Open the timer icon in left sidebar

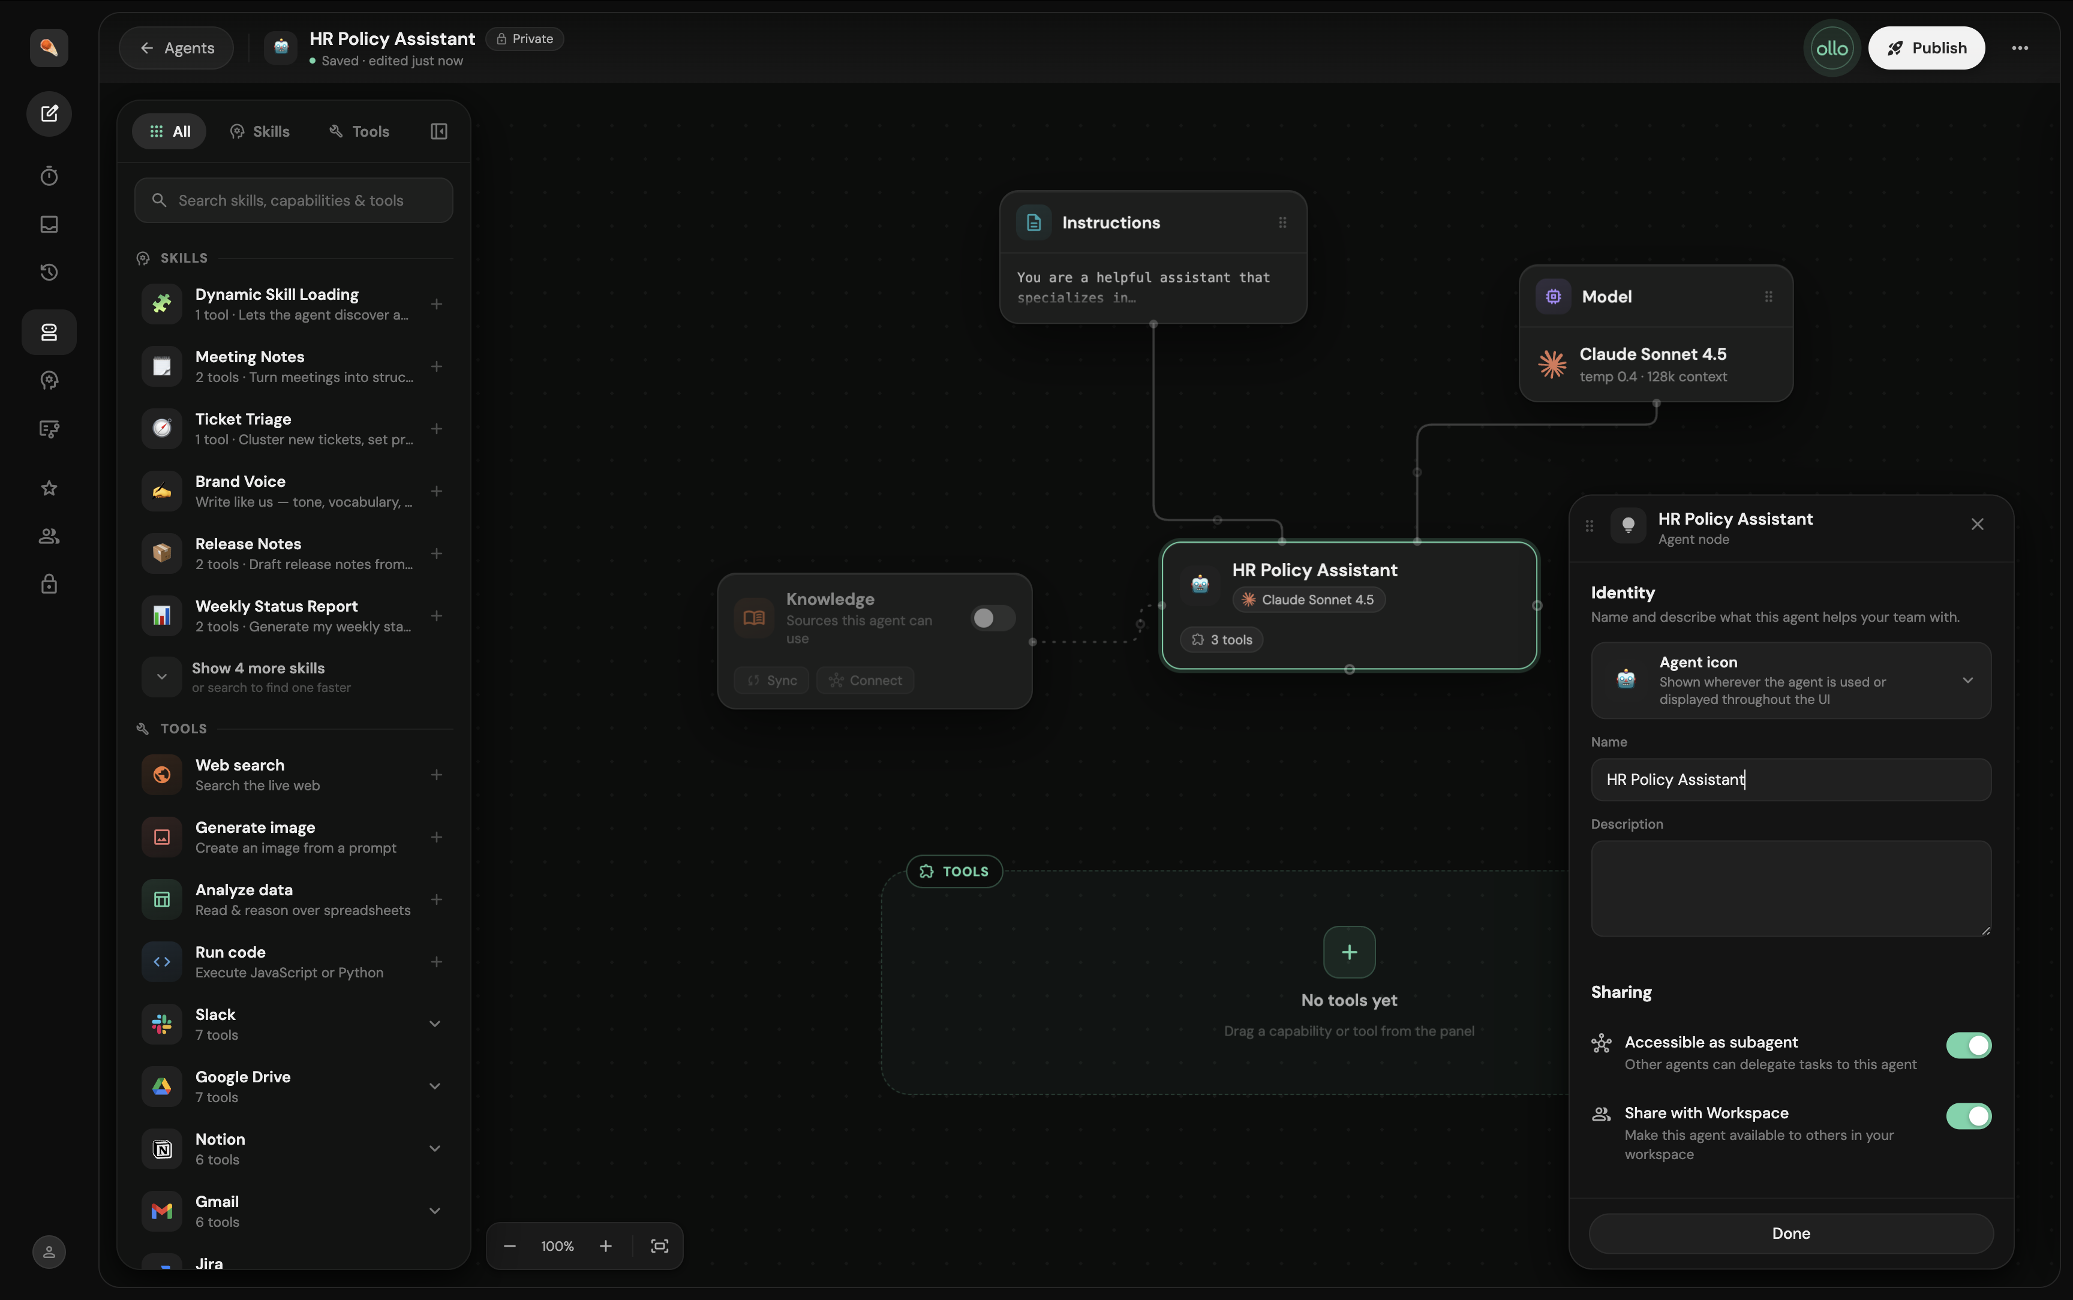tap(49, 176)
